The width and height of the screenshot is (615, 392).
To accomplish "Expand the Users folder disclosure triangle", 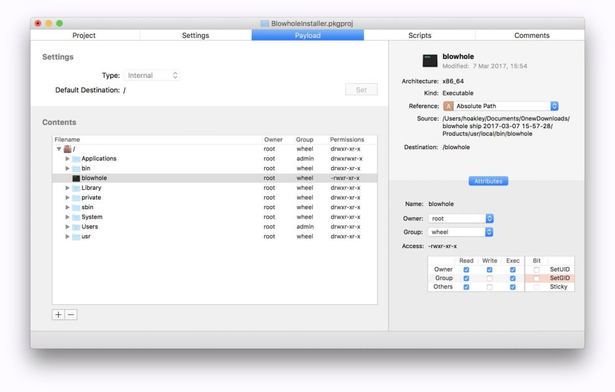I will [67, 226].
